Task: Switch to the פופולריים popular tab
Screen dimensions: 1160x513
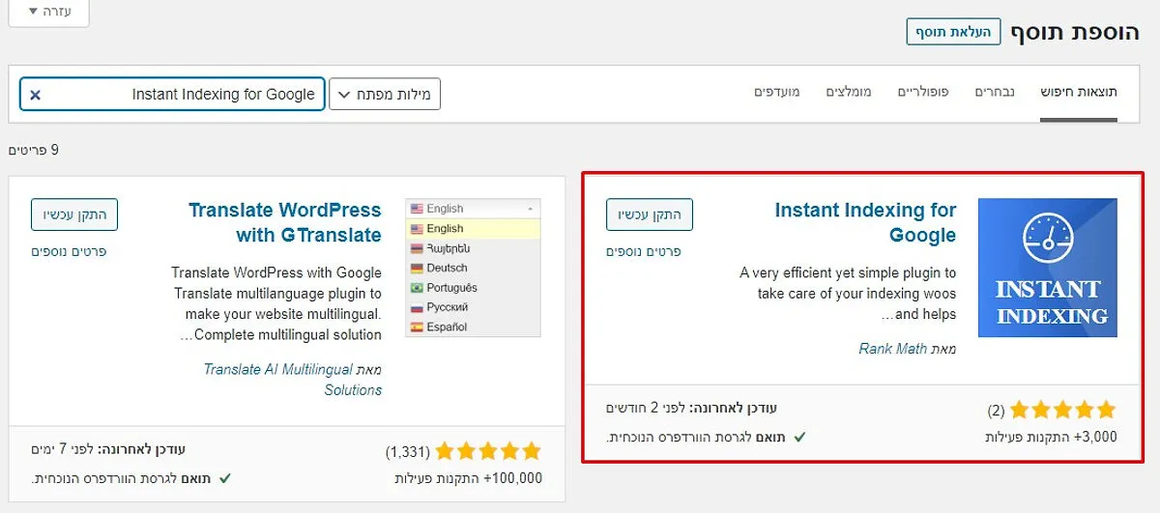Action: (x=923, y=93)
